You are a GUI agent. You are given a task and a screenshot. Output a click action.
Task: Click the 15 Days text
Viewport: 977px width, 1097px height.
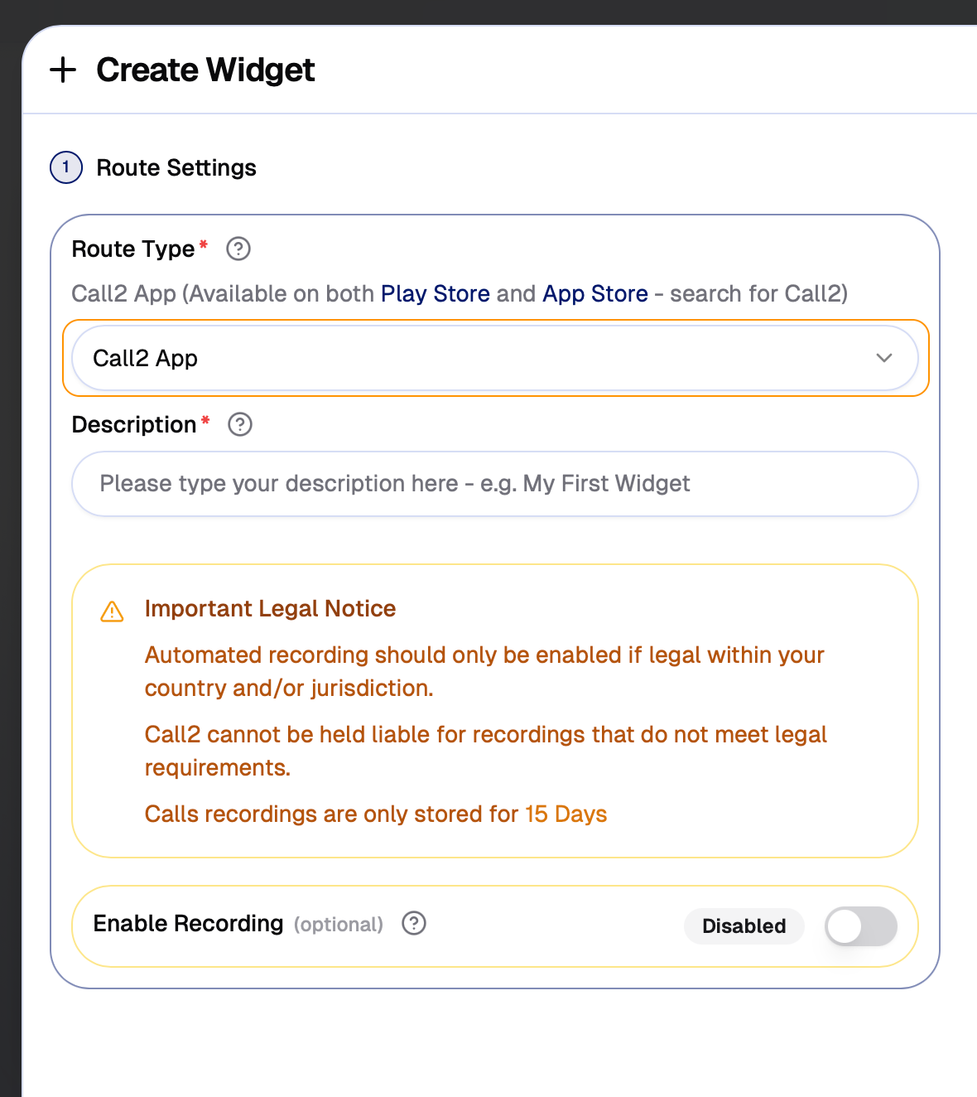(x=566, y=814)
